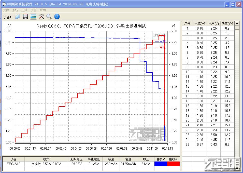Select row 25 with current 0.37
The width and height of the screenshot is (243, 173).
coord(208,145)
